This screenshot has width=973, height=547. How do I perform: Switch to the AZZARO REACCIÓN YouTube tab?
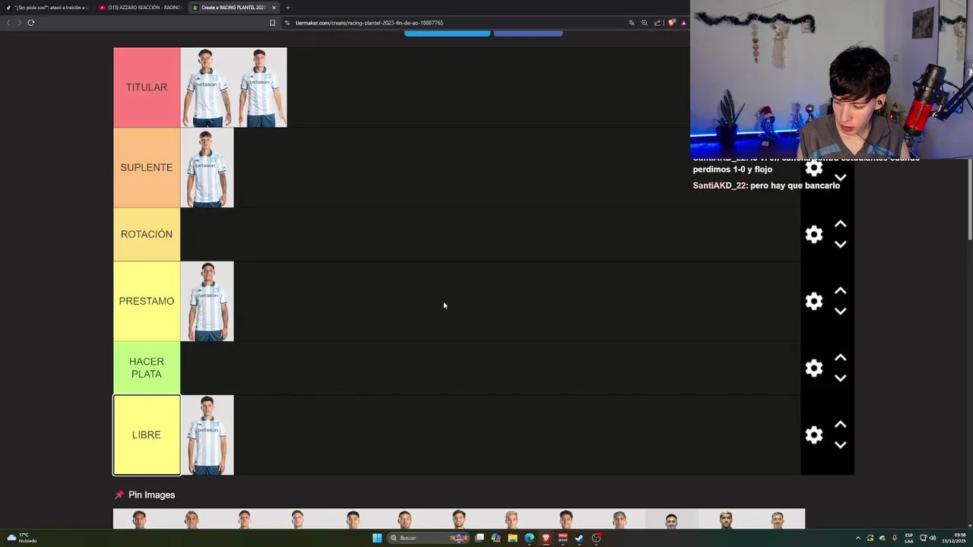pos(141,8)
